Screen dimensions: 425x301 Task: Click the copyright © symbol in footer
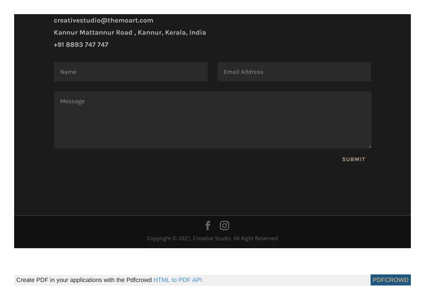174,239
